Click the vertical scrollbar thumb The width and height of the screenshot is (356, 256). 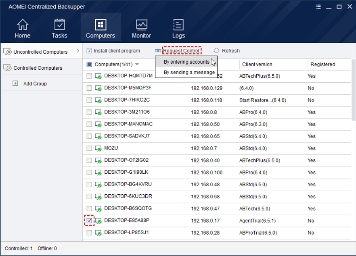click(x=354, y=90)
